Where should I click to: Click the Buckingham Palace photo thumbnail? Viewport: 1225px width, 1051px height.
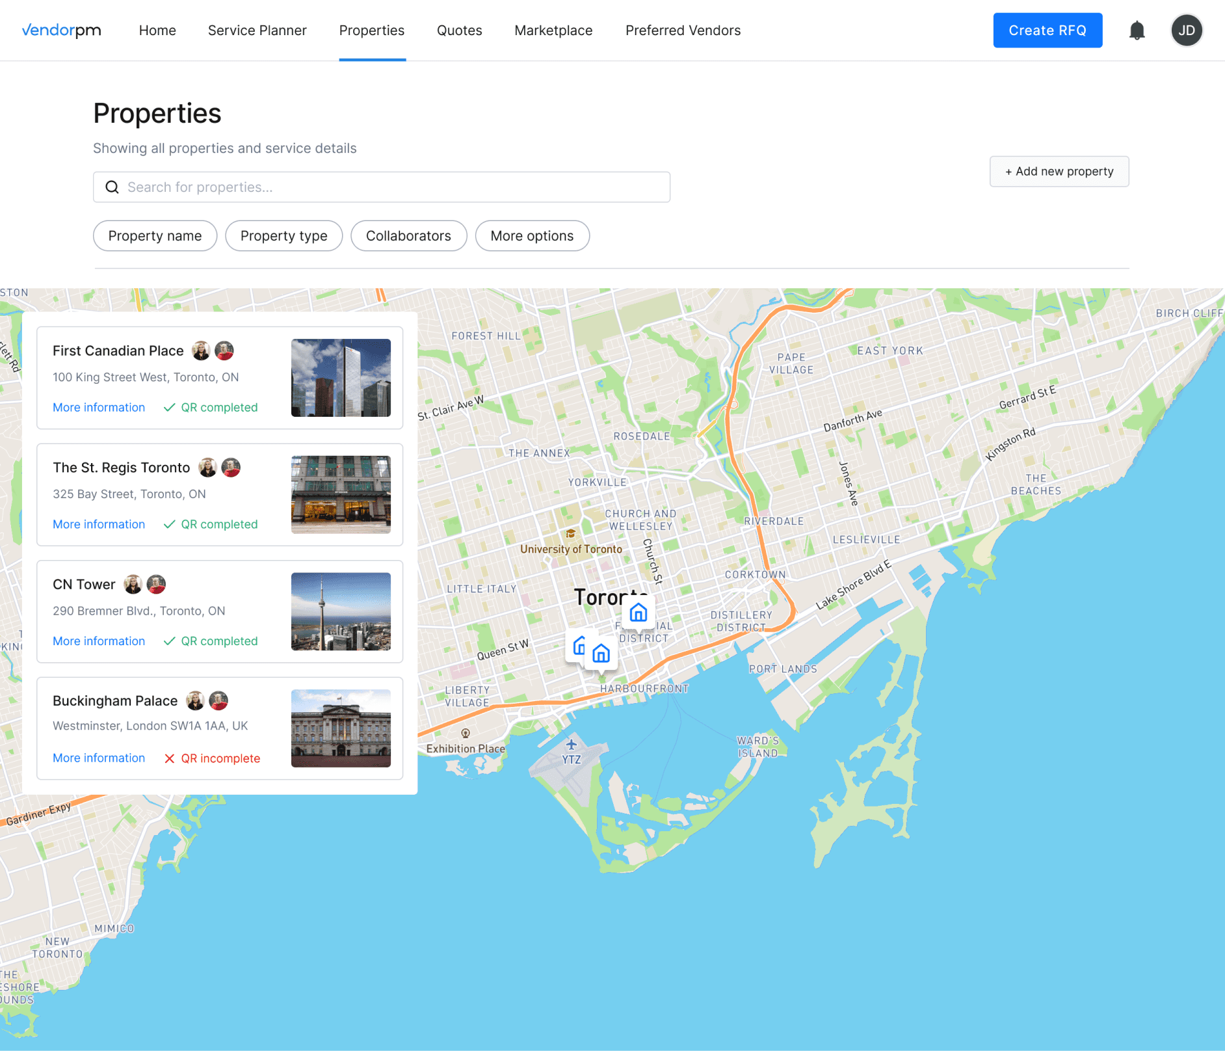click(x=341, y=728)
